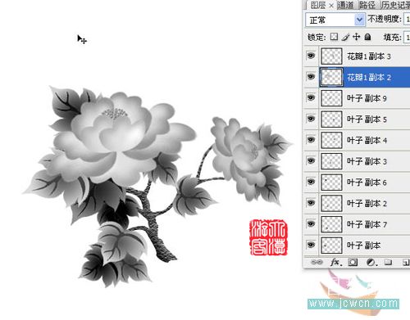
Task: Select the 图层 (Layers) tab
Action: coord(318,5)
